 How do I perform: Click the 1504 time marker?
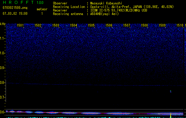(x=73, y=25)
